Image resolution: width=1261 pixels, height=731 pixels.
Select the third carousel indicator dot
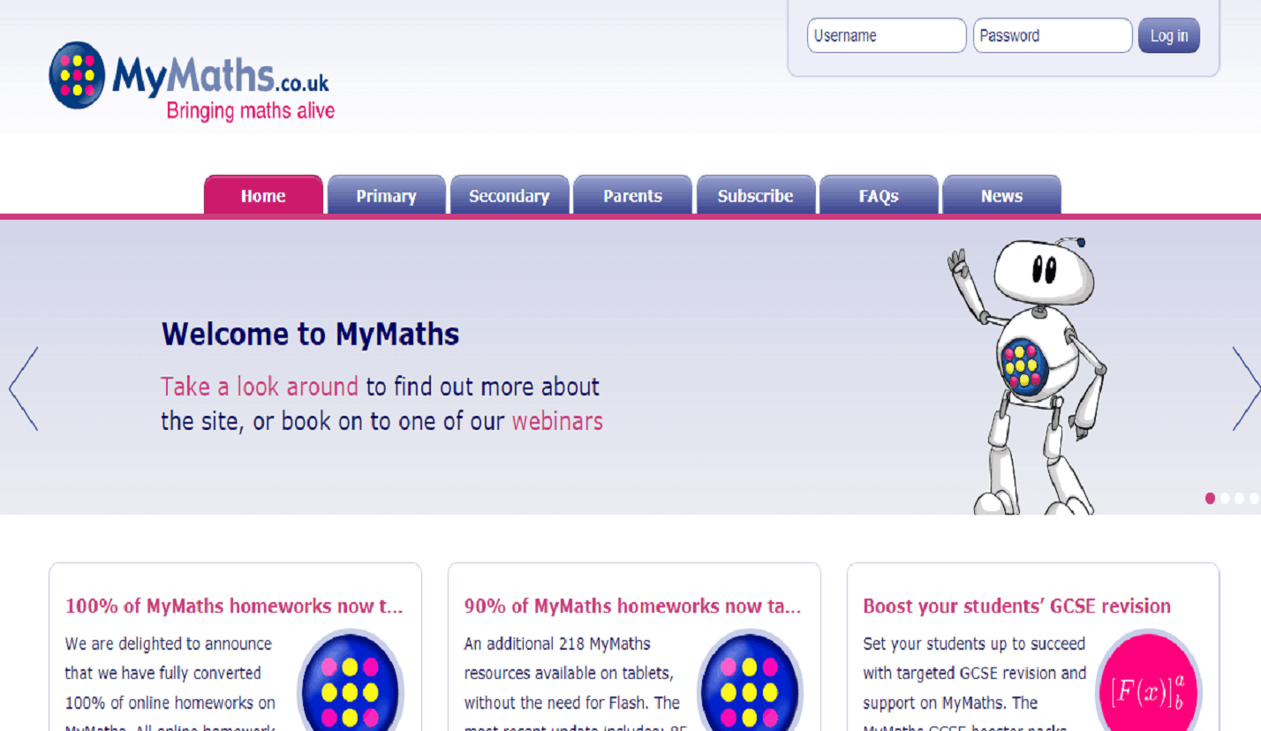coord(1239,498)
